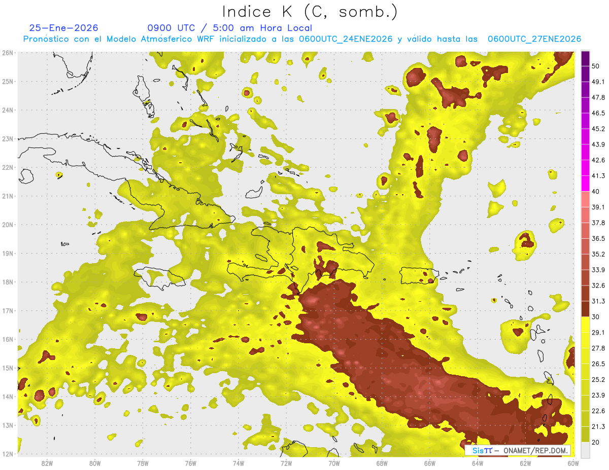
Task: Click the colorbar value "32.6"
Action: coord(598,285)
